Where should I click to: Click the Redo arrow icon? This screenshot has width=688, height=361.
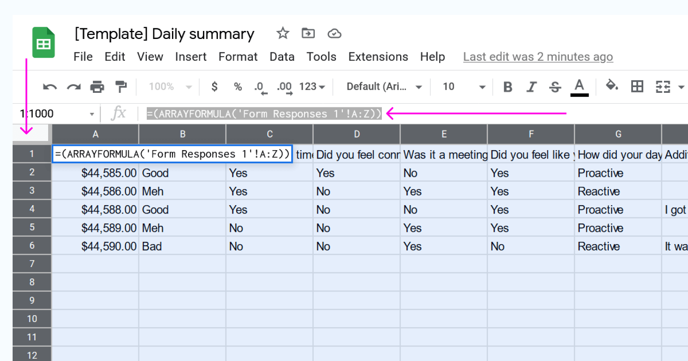tap(74, 87)
